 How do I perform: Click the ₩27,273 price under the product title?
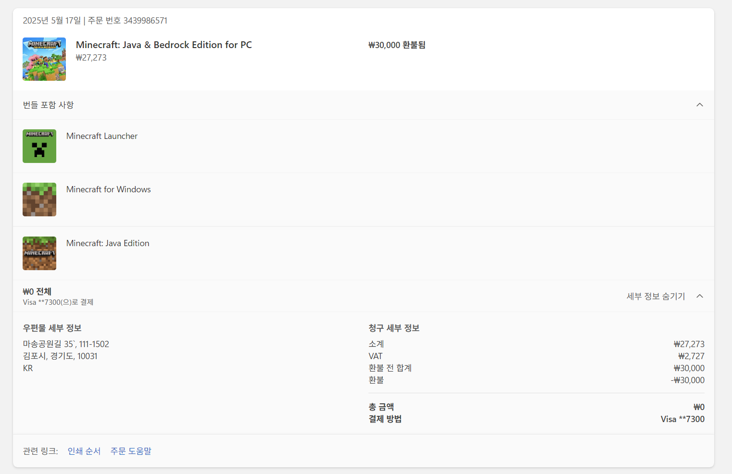click(x=91, y=58)
